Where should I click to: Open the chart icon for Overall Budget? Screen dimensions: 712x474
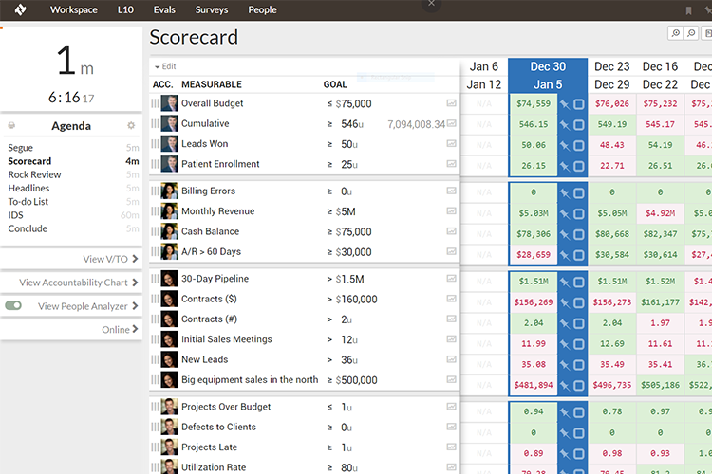451,103
